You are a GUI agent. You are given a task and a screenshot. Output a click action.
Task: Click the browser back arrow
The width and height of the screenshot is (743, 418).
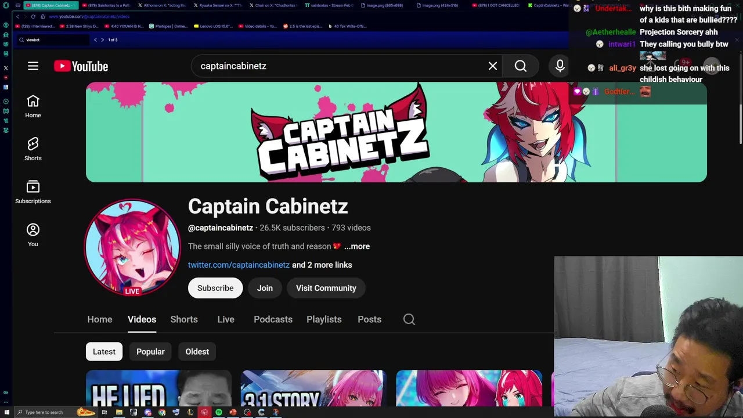17,16
